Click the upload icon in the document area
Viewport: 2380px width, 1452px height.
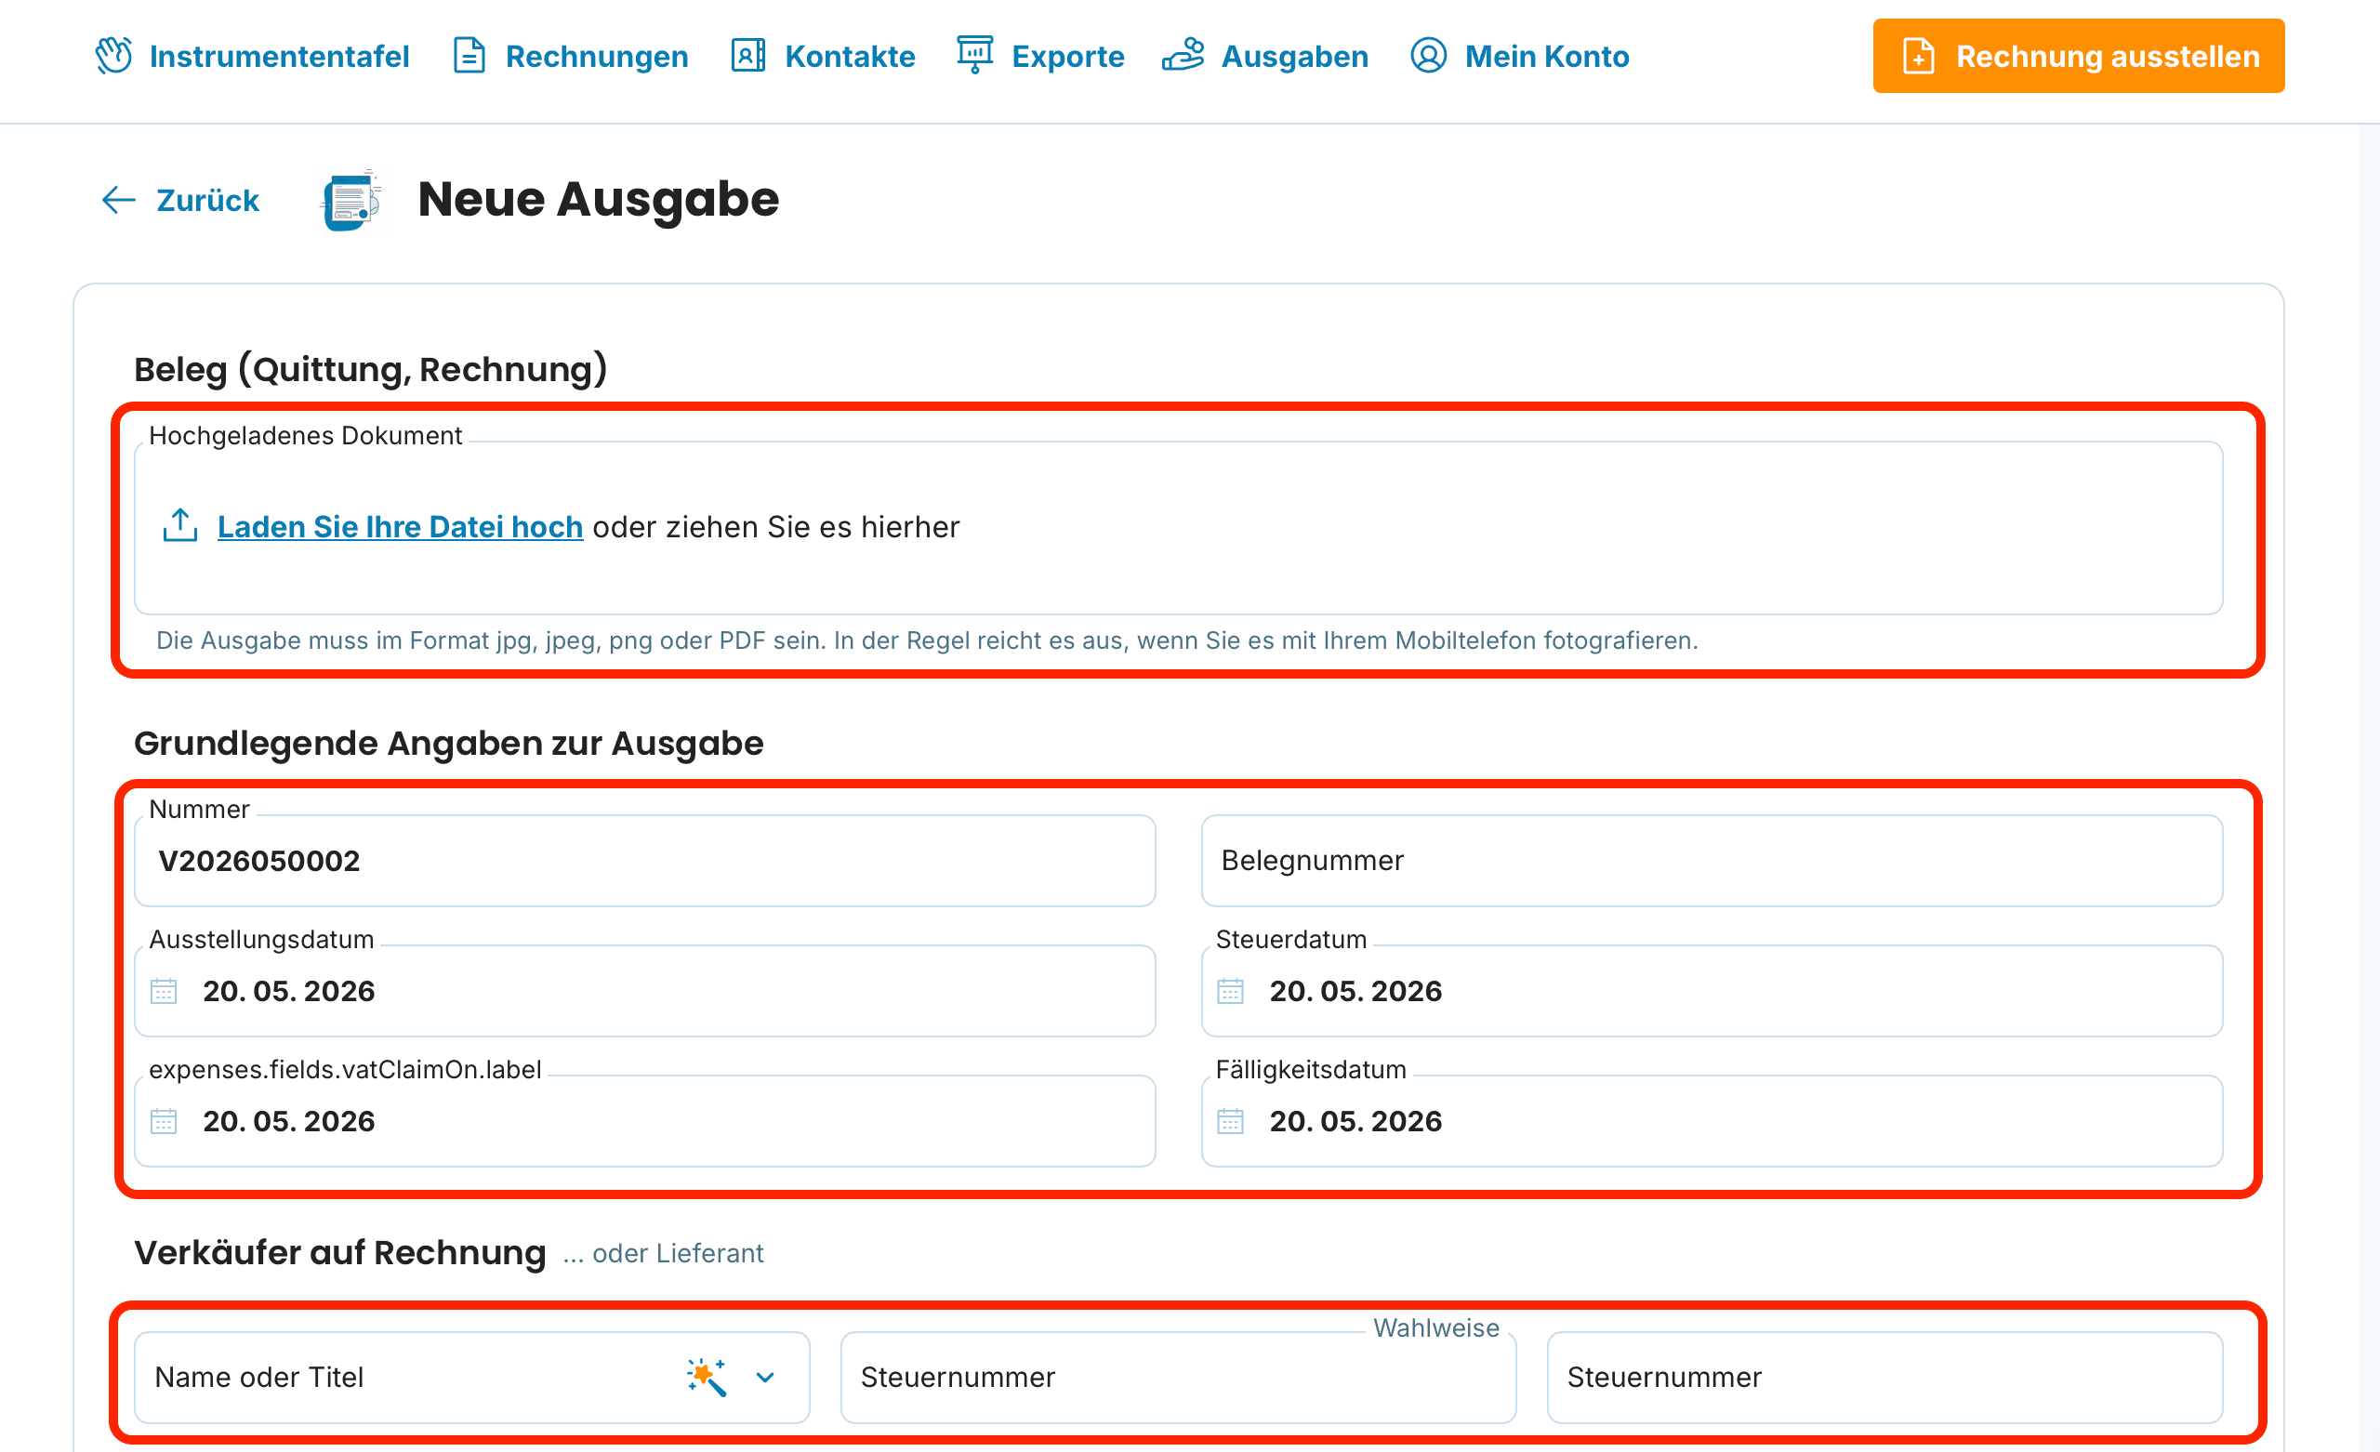179,525
